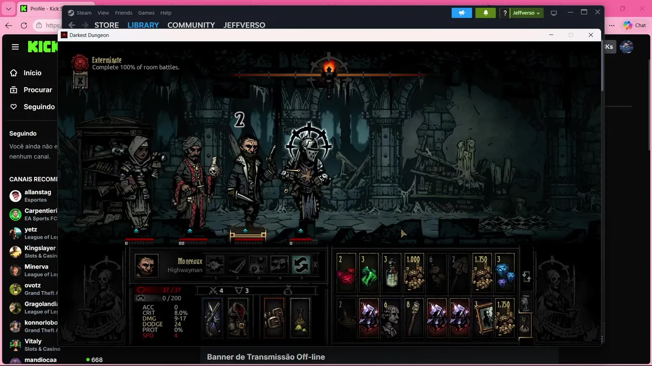Select the dimmed herb bowl item
Screen dimensions: 652x366
pyautogui.click(x=346, y=319)
